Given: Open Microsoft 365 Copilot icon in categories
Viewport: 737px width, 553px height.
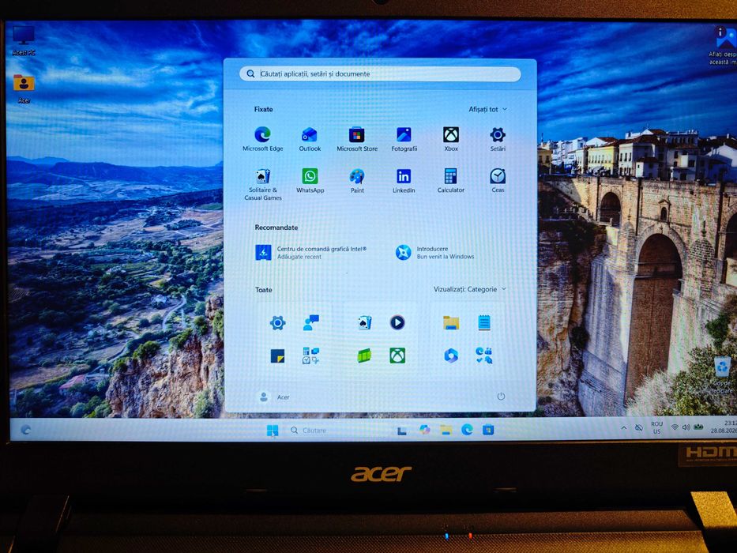Looking at the screenshot, I should [451, 356].
